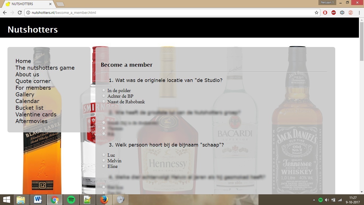
Task: Click the battery icon in system tray
Action: [333, 200]
